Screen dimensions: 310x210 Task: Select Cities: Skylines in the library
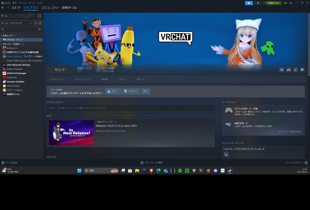pyautogui.click(x=21, y=56)
